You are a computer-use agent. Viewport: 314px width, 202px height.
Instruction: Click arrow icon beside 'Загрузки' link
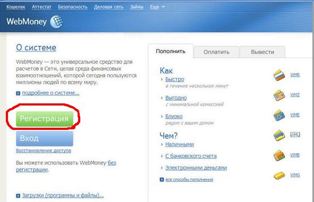pos(18,196)
